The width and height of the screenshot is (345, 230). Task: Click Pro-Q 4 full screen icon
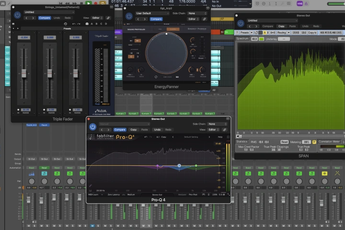pyautogui.click(x=228, y=137)
